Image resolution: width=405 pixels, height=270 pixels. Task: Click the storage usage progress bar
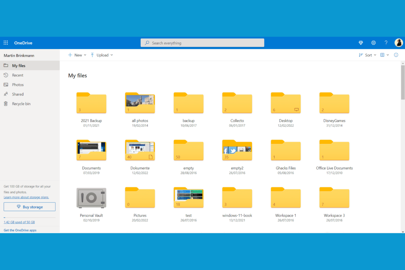point(30,217)
